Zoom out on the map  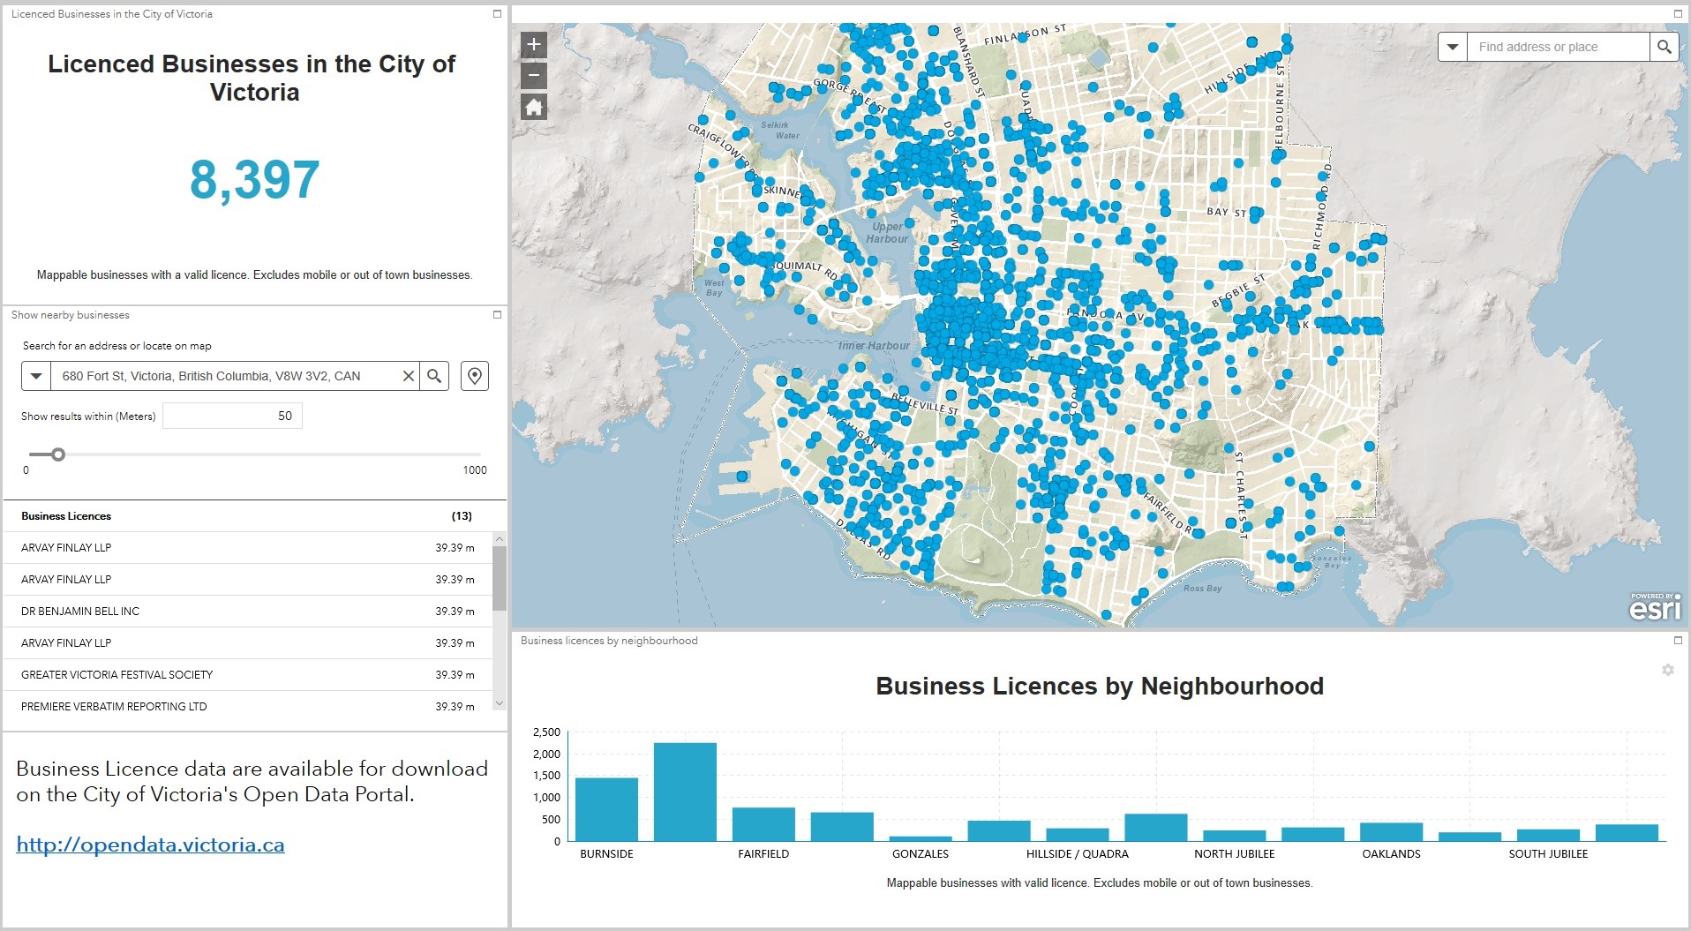point(533,76)
